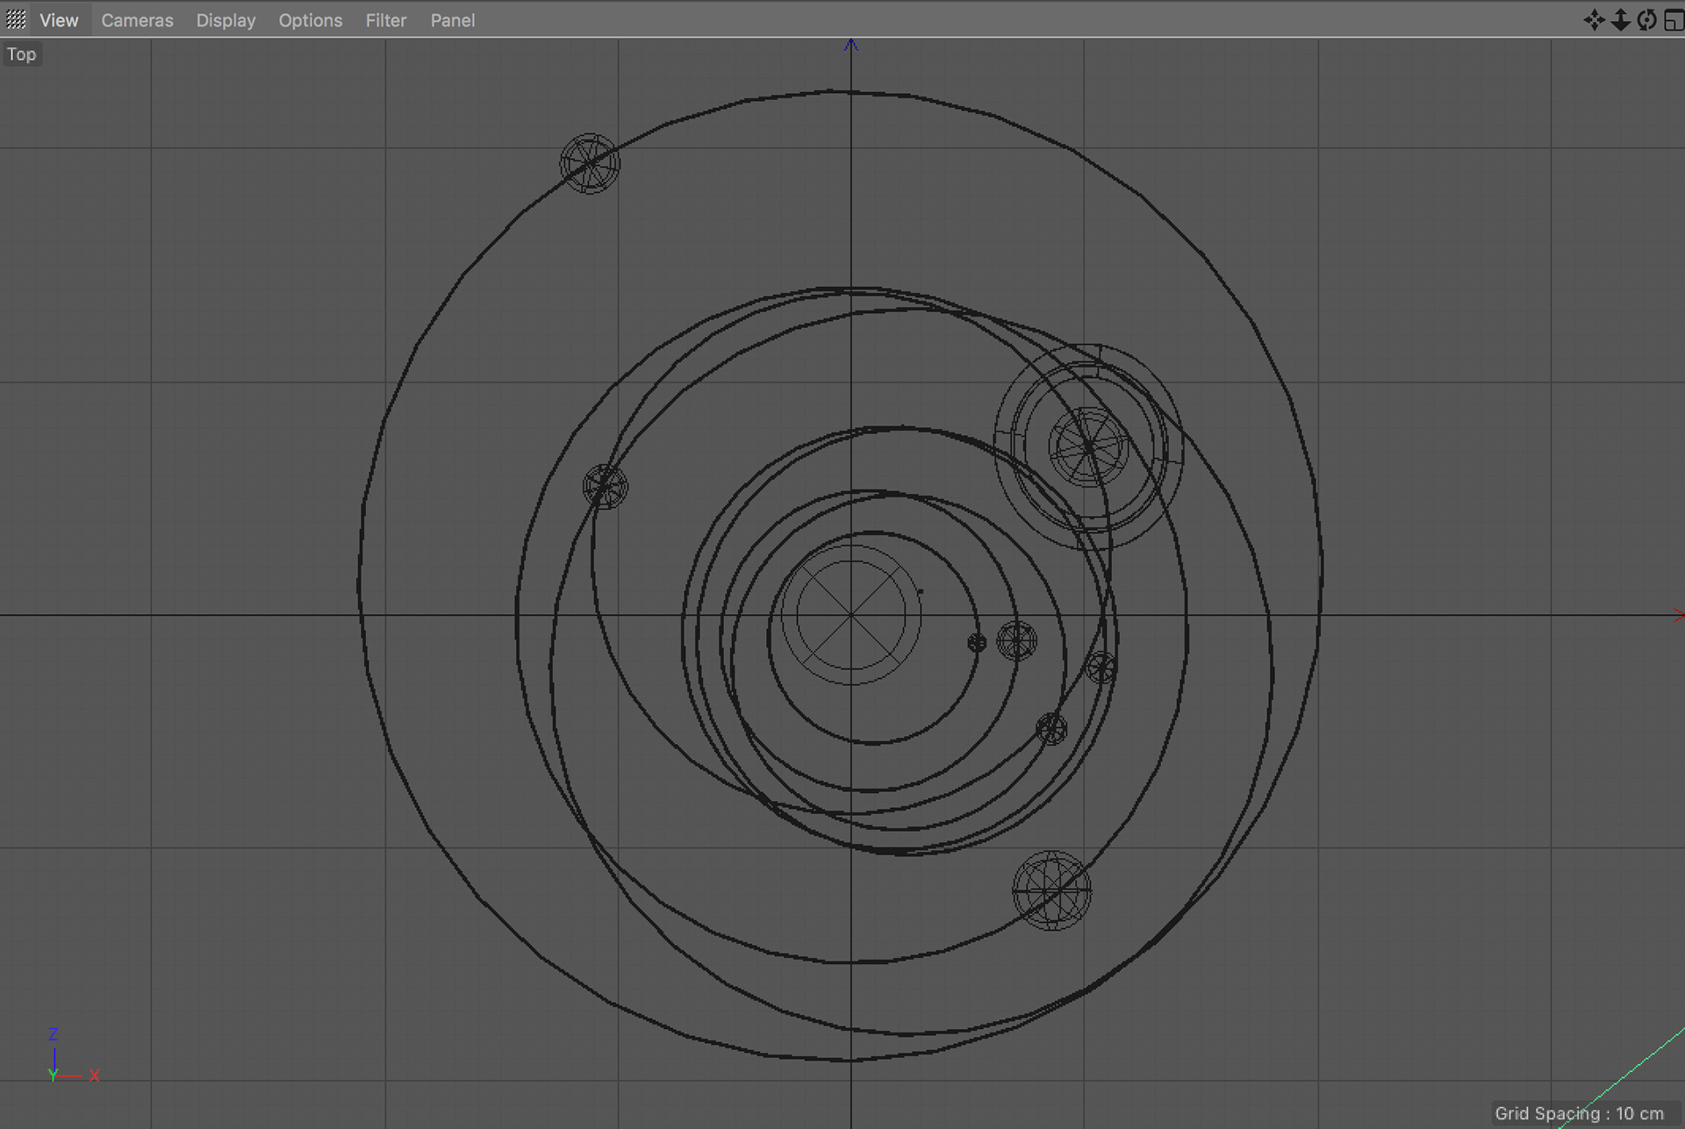Open the View menu
The image size is (1685, 1129).
point(59,19)
